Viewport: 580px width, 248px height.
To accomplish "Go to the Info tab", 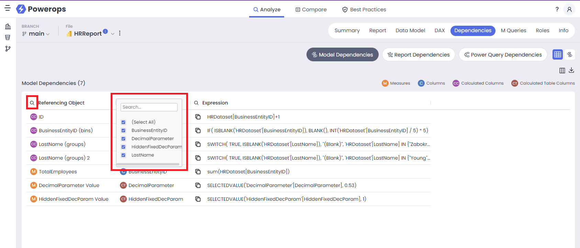I will 564,30.
